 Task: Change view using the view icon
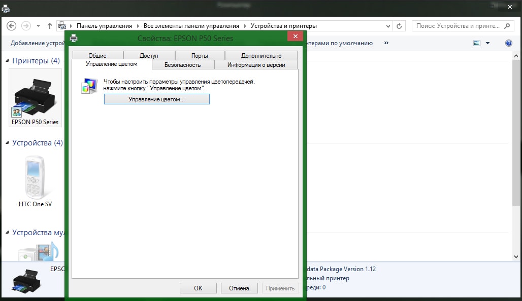coord(477,43)
